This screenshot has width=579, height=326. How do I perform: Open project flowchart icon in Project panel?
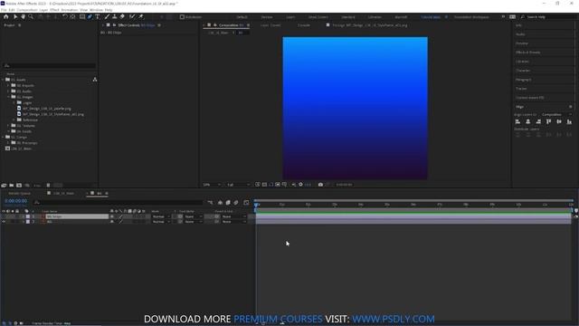coord(95,80)
